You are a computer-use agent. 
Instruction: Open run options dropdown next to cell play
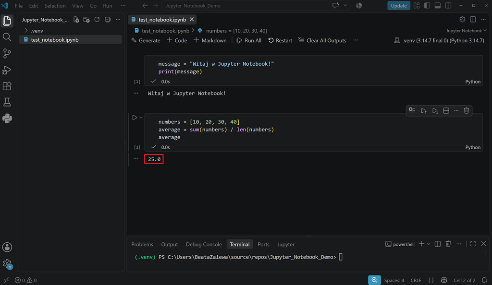pyautogui.click(x=141, y=118)
